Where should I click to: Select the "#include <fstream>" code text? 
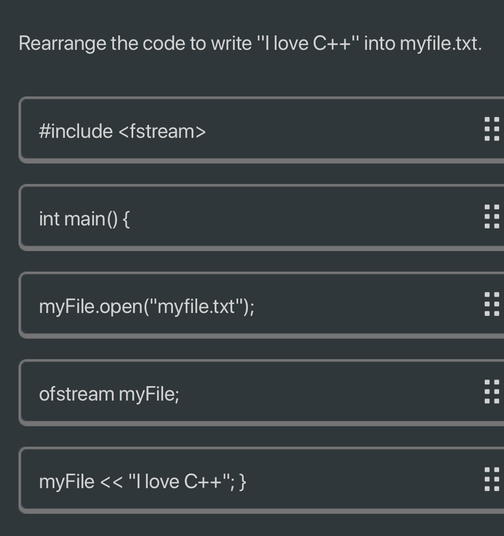tap(122, 131)
